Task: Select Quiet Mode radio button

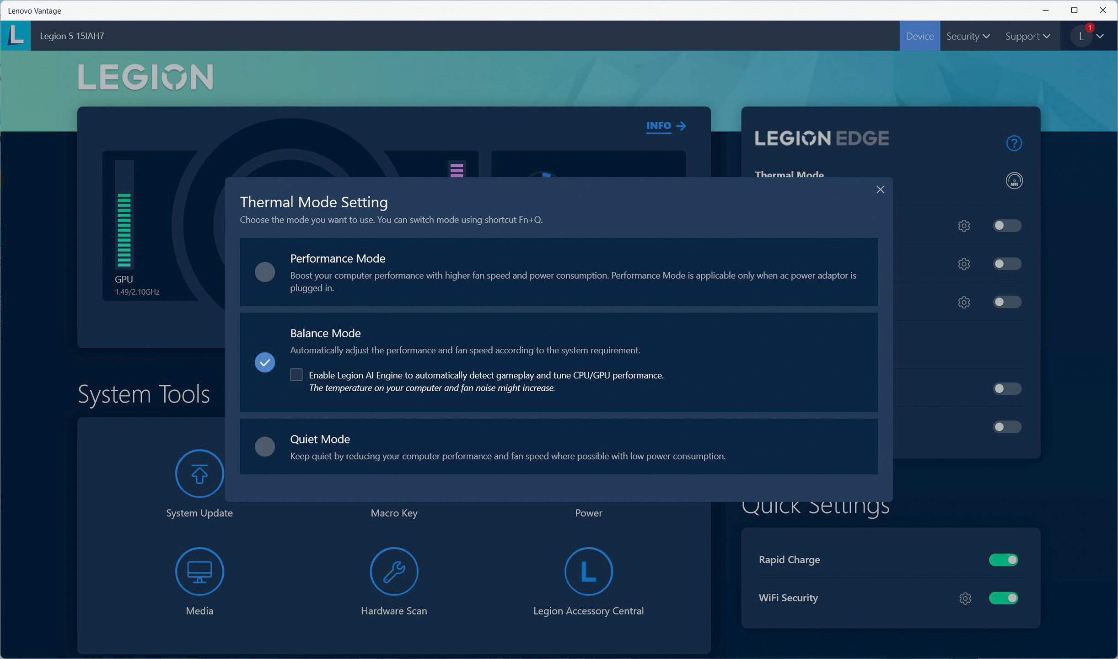Action: 265,447
